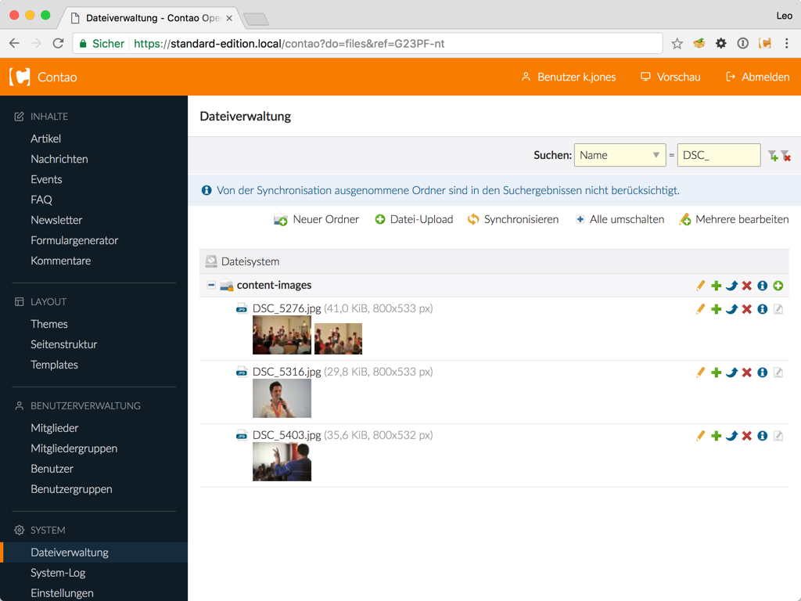Click the upload circle-plus icon for content-images

coord(778,286)
